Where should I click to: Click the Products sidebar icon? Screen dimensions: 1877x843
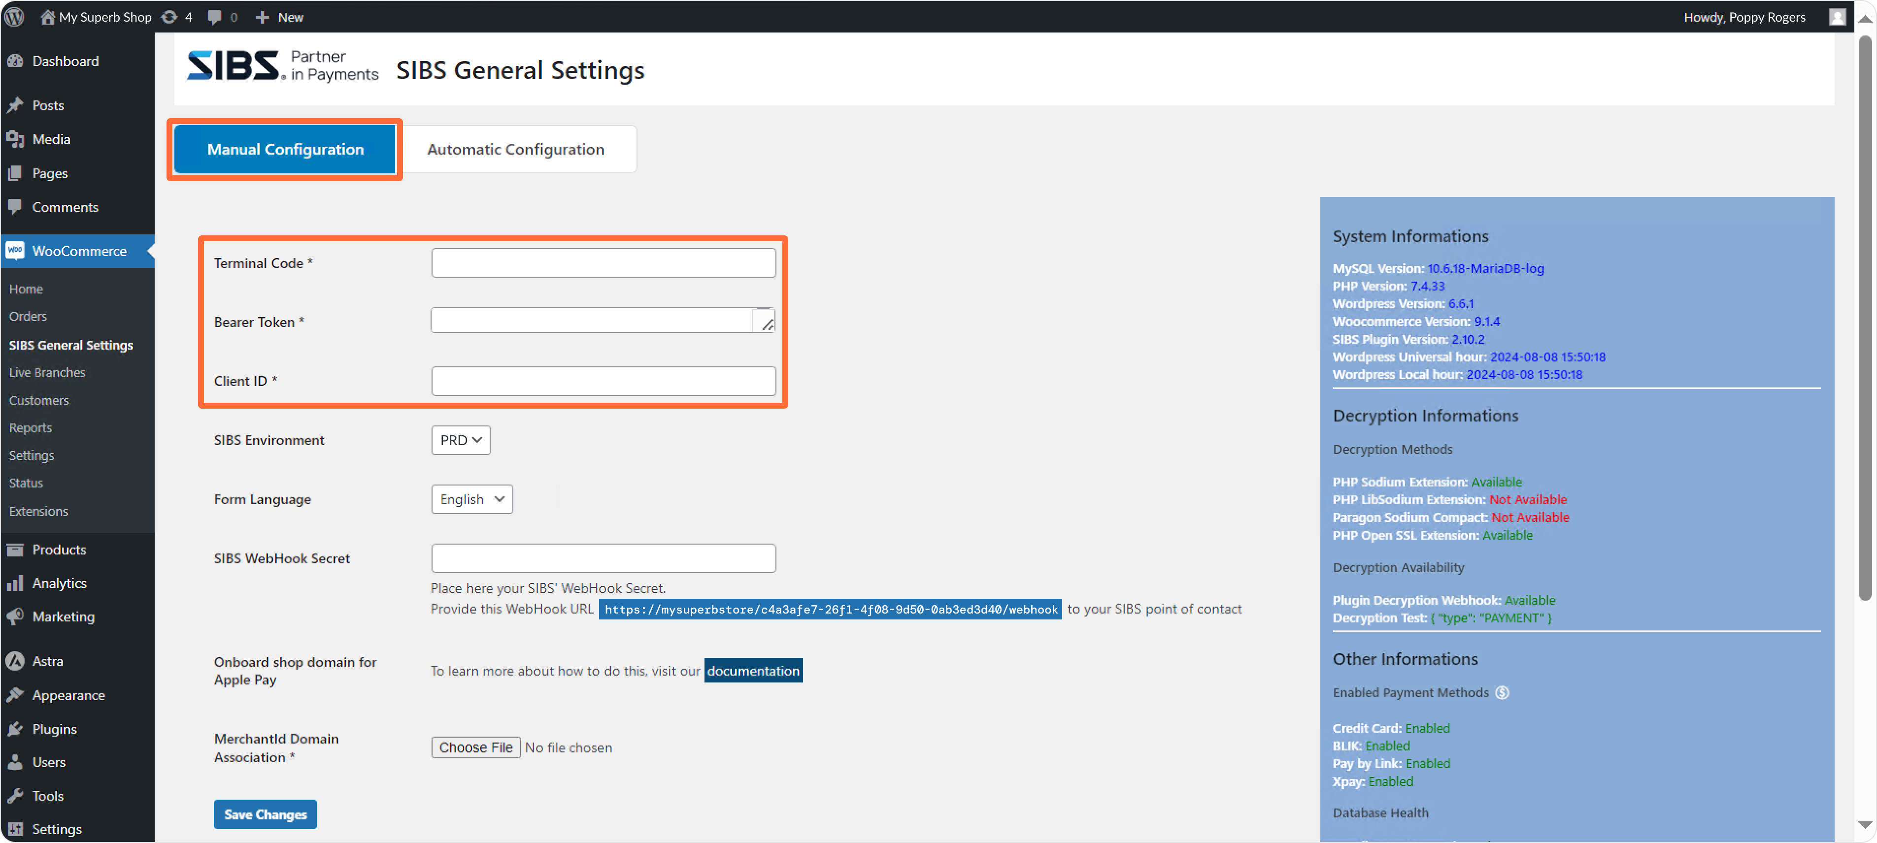pos(15,549)
